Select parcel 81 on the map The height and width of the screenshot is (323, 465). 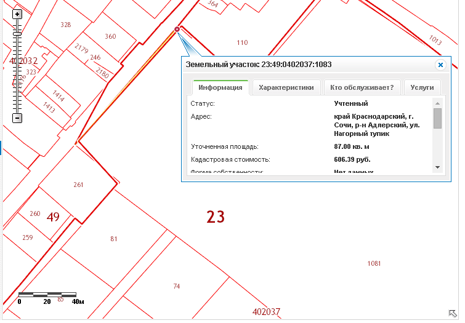113,239
